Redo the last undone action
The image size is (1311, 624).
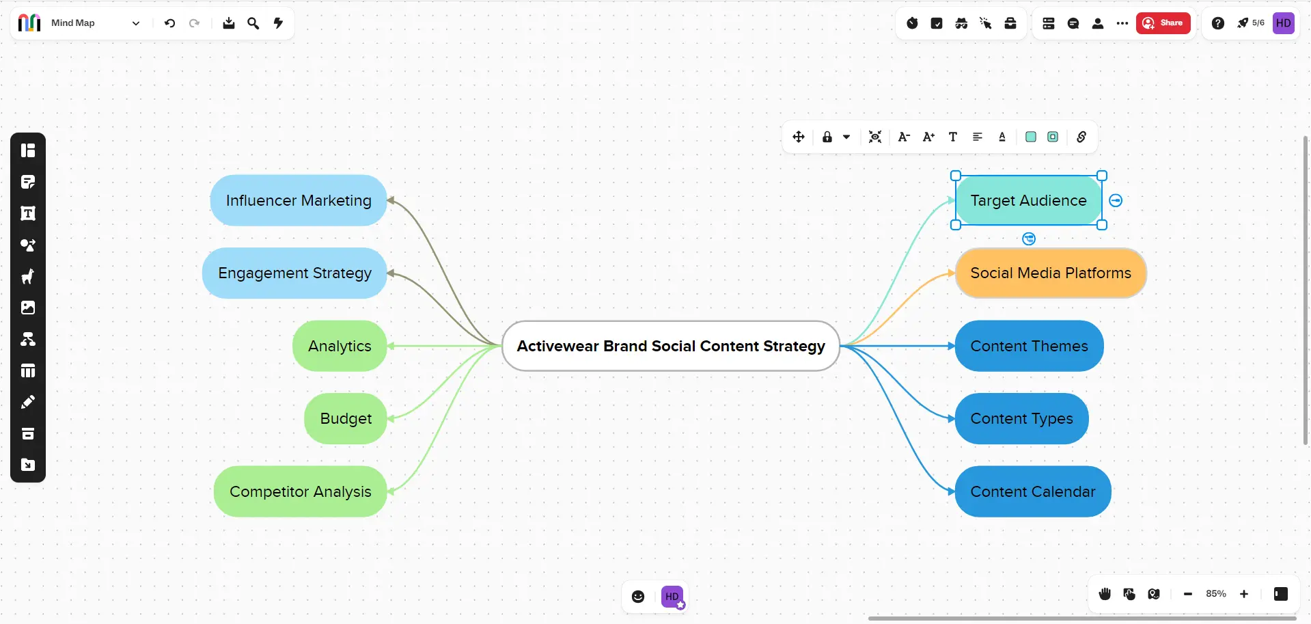point(194,23)
